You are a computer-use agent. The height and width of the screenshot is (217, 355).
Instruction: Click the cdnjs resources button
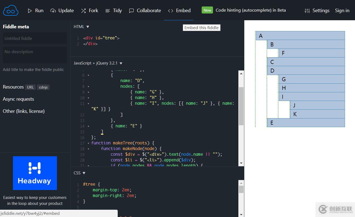click(x=43, y=87)
